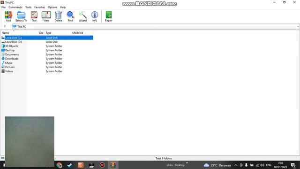The image size is (300, 169).
Task: Click the Bandicam red record taskbar icon
Action: click(x=102, y=165)
